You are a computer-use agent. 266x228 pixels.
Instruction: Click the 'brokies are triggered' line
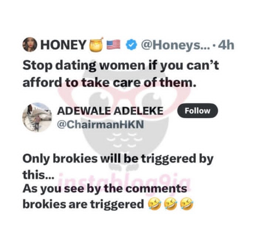pos(83,204)
